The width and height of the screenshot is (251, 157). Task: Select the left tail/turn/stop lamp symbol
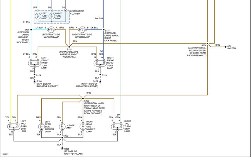coord(14,127)
